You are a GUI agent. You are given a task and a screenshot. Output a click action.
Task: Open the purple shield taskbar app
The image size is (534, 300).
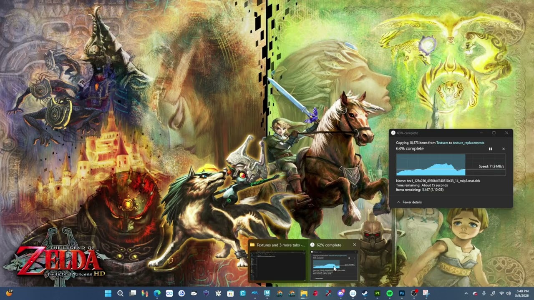click(x=206, y=293)
